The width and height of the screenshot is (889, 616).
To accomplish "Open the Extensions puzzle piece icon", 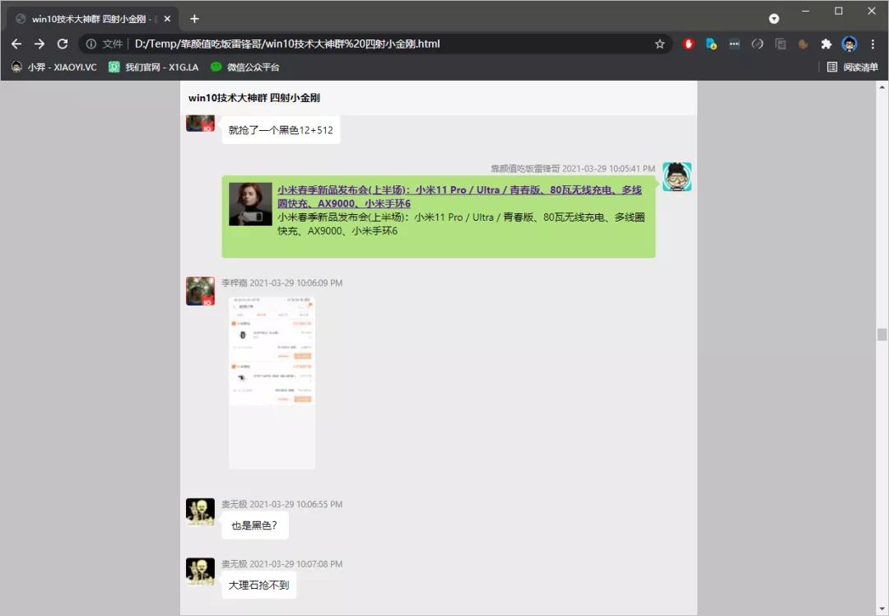I will (826, 44).
